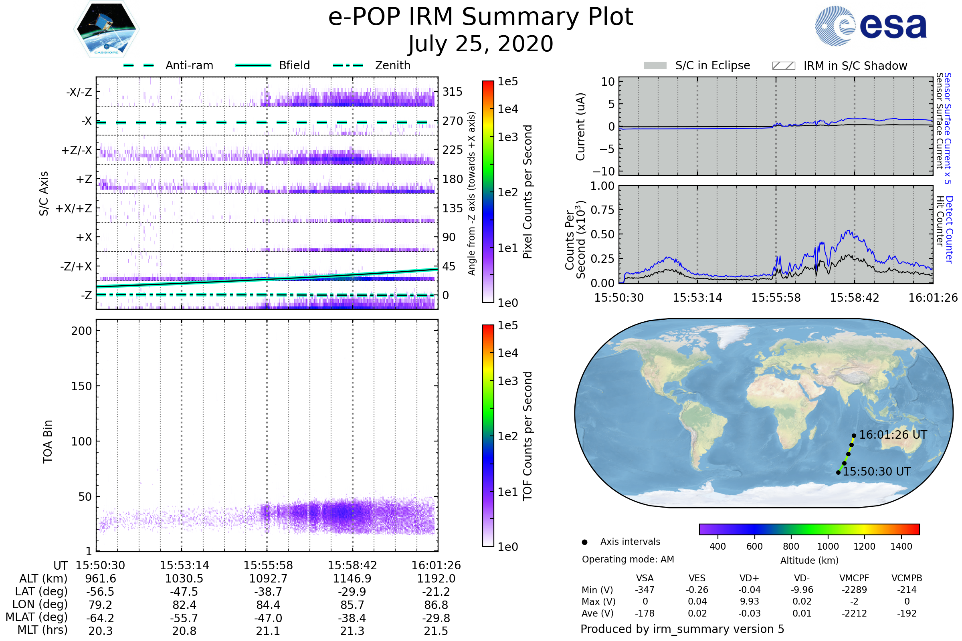Click the Zenith dash-dot legend line
The width and height of the screenshot is (962, 641).
[x=348, y=65]
